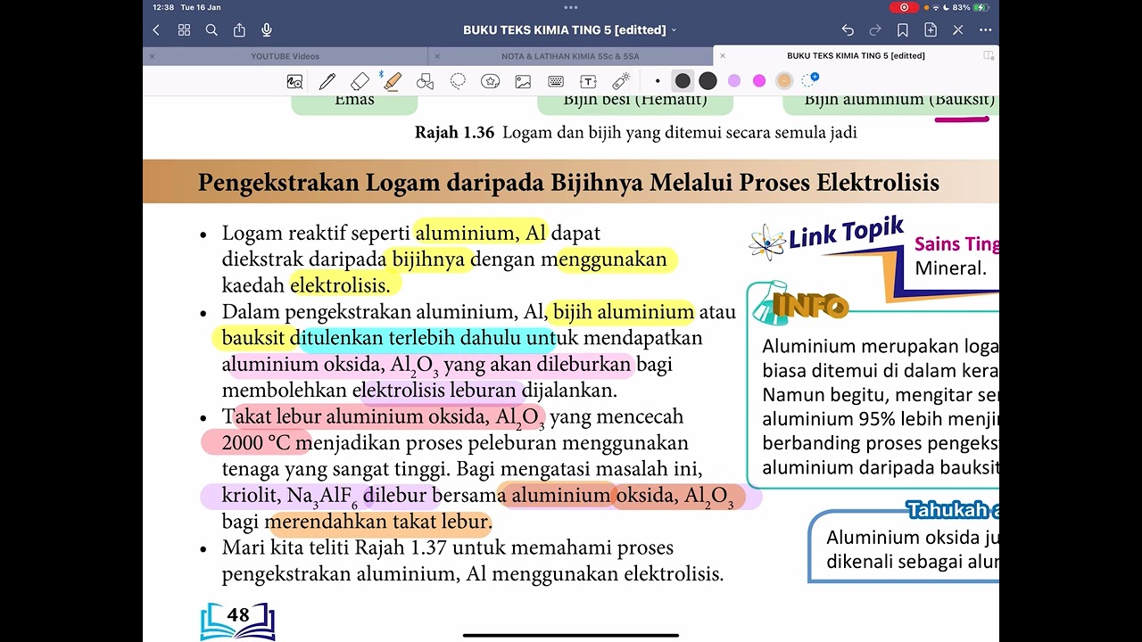
Task: Choose the medium stroke size, currently selected
Action: [683, 81]
